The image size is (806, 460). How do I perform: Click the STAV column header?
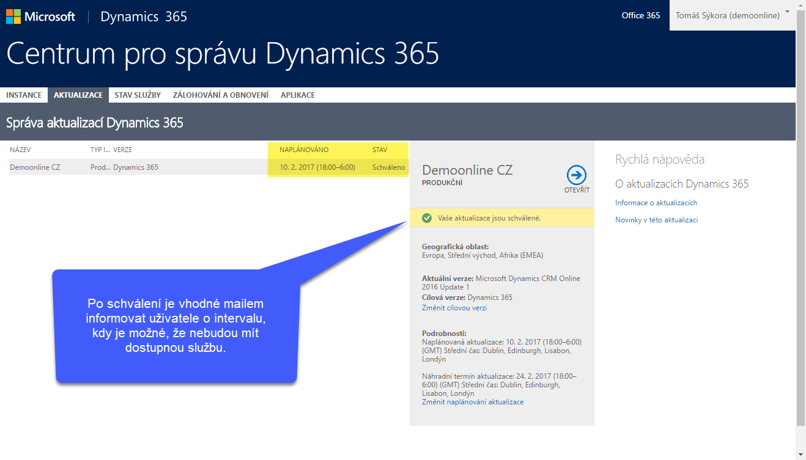[x=380, y=150]
